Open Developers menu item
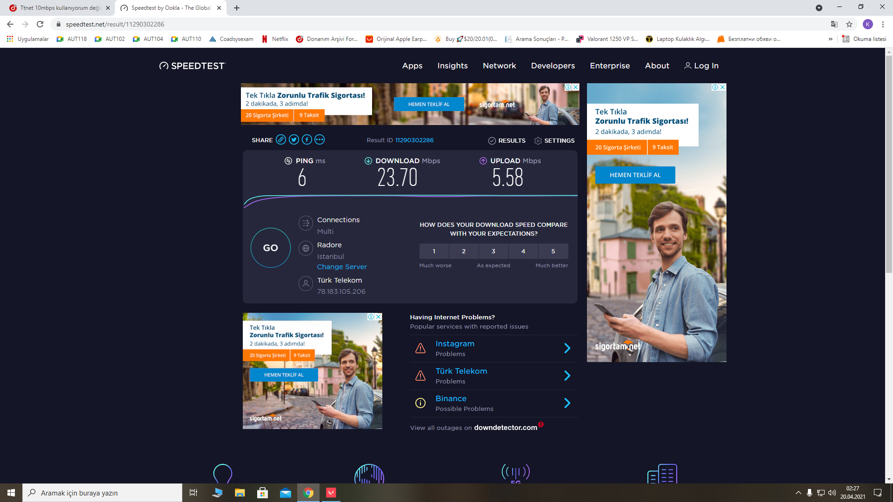Viewport: 893px width, 502px height. 553,66
